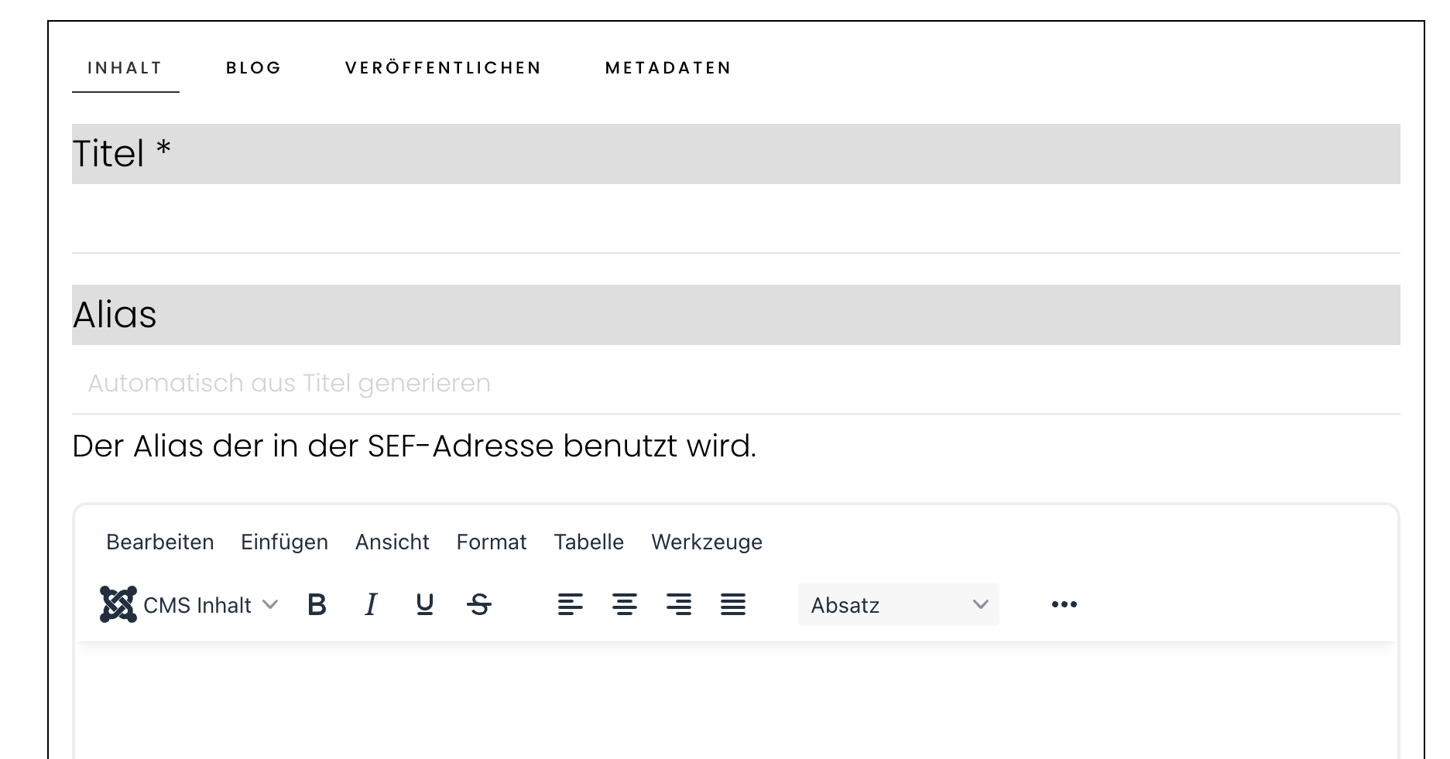Expand the Absatz block format dropdown
Image resolution: width=1450 pixels, height=759 pixels.
[x=899, y=604]
